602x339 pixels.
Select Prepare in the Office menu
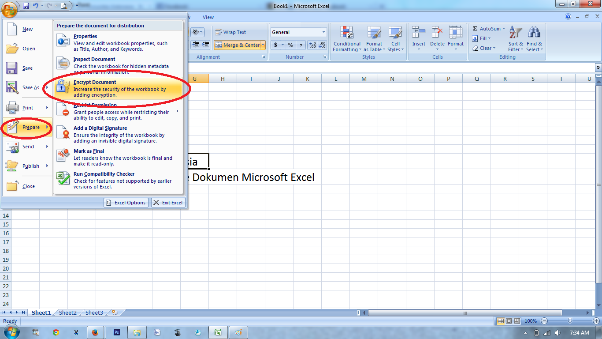coord(27,127)
